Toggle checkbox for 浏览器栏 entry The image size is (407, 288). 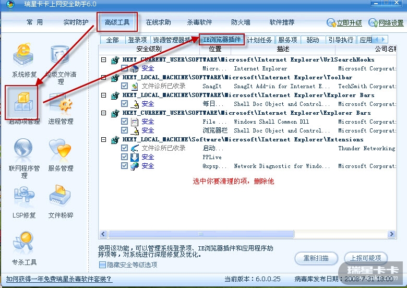click(x=124, y=130)
